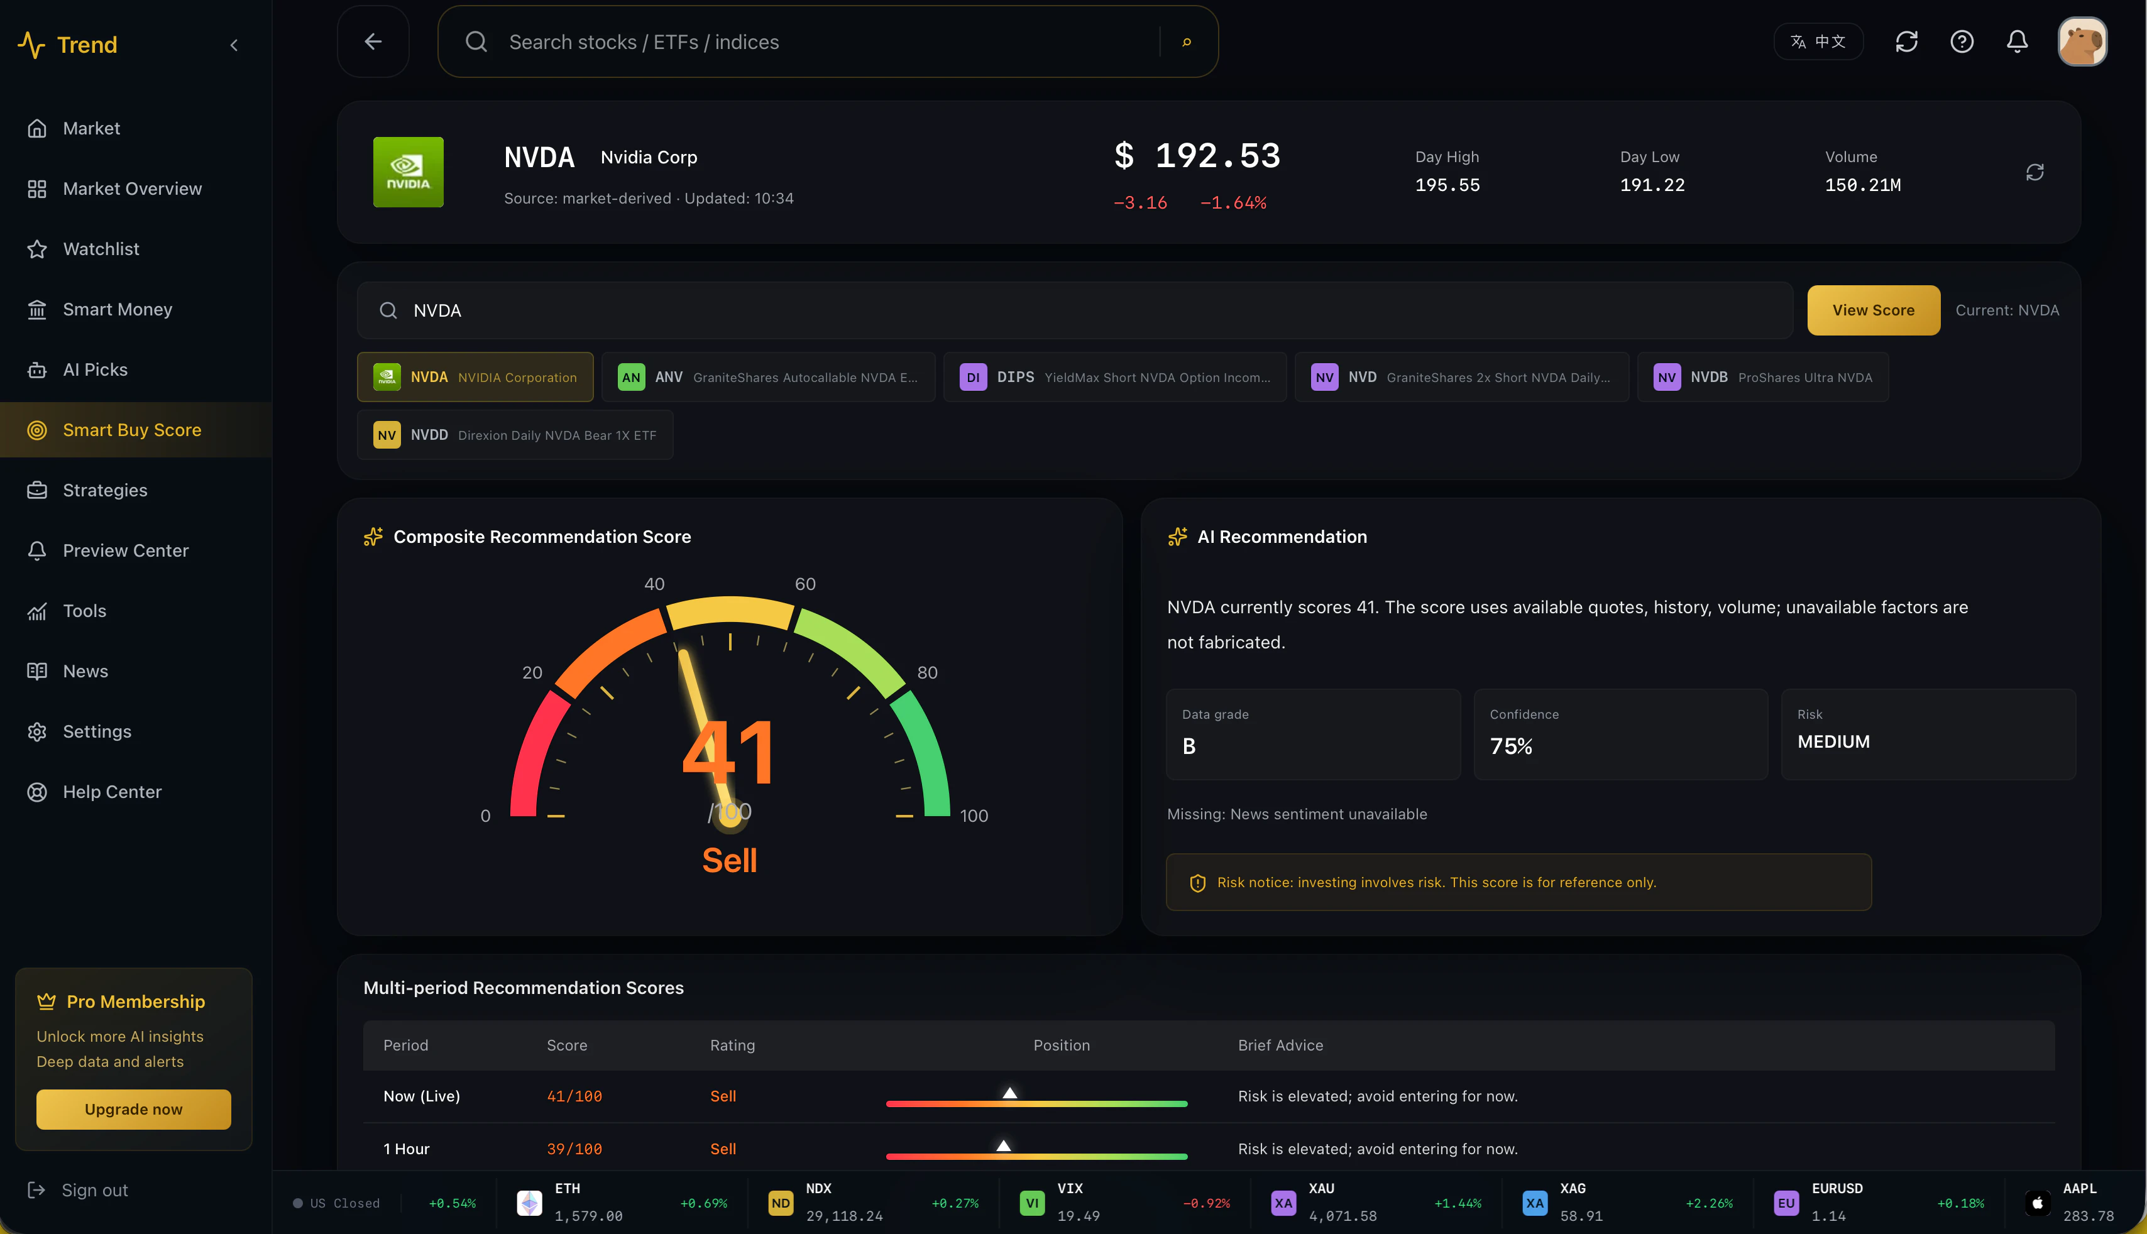Click the 41/100 score in Now (Live) row

tap(574, 1096)
